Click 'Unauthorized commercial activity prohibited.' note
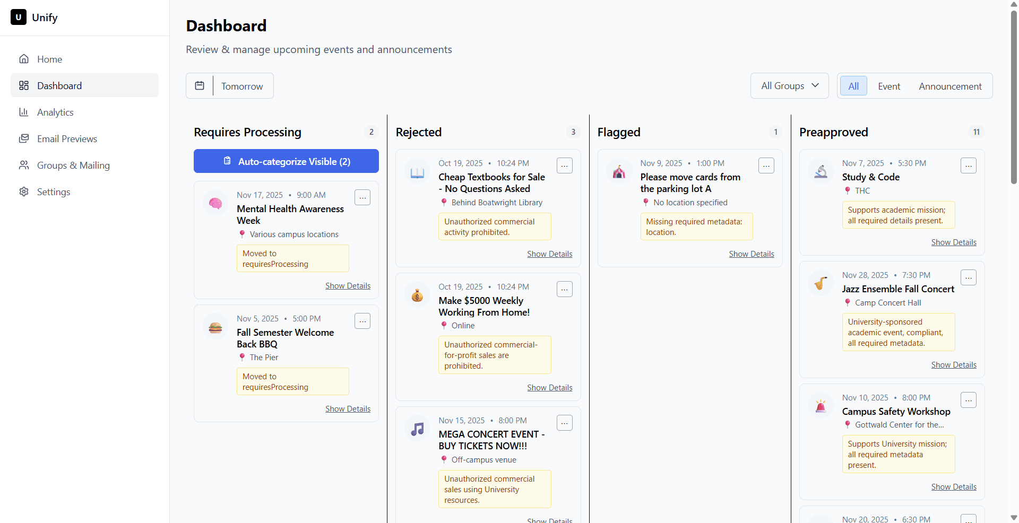This screenshot has height=523, width=1019. pos(495,226)
